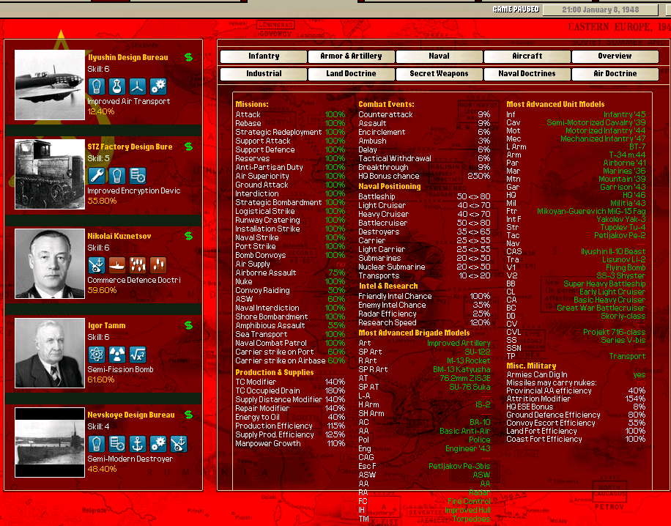Click the propeller icon under Ilyushin Design Bureau
The image size is (671, 526).
[x=138, y=86]
